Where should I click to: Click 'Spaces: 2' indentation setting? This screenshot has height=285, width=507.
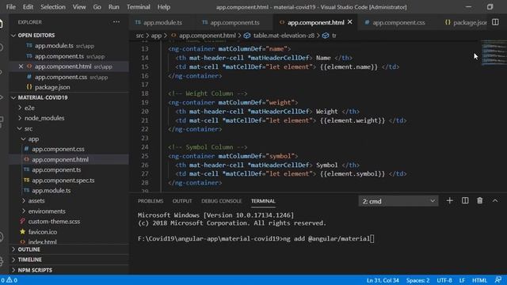coord(417,280)
